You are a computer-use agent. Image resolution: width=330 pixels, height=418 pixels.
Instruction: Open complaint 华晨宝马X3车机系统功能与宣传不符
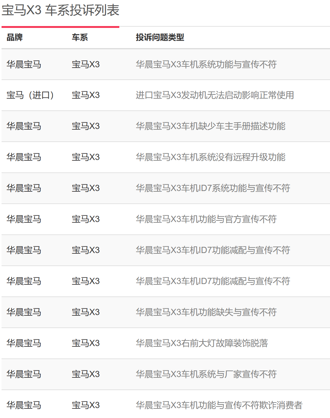pyautogui.click(x=206, y=64)
